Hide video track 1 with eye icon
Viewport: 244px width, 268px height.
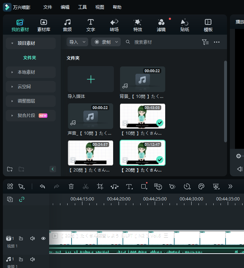point(43,238)
